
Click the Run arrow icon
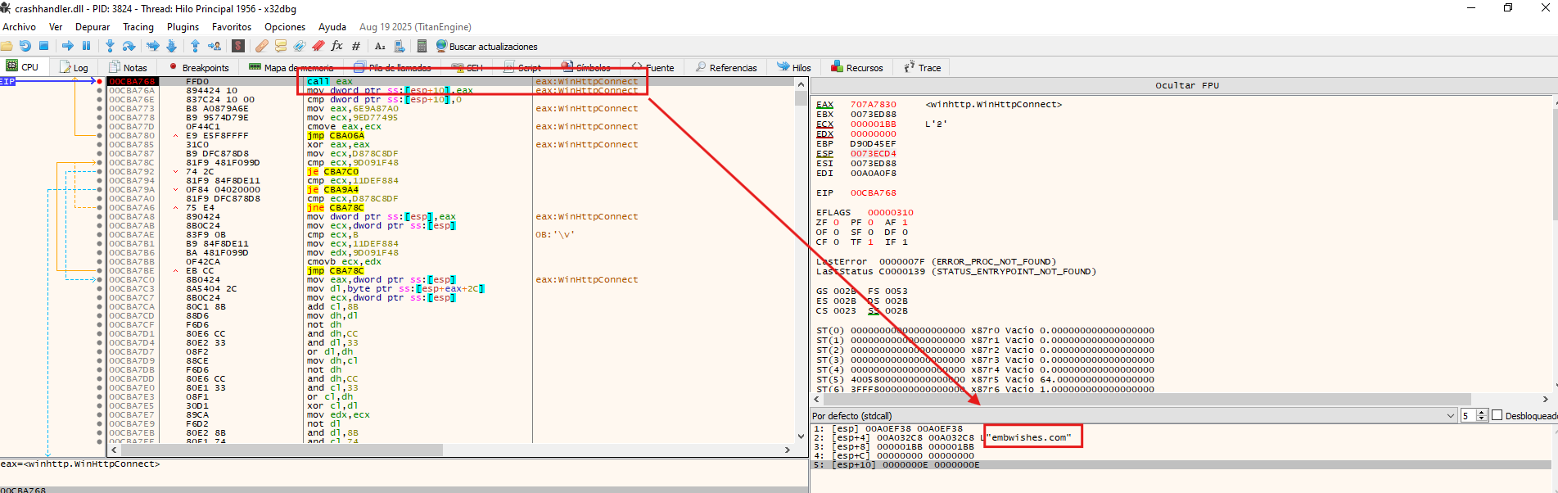point(68,46)
